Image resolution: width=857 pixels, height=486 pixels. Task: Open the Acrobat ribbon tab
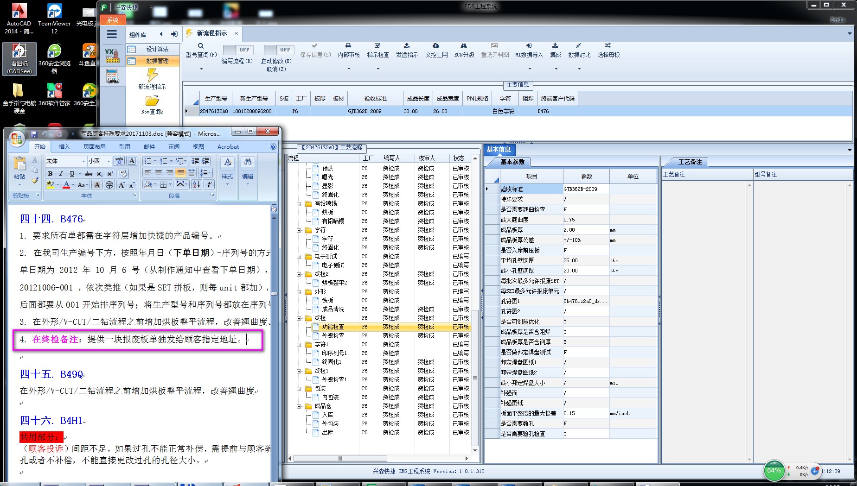coord(228,147)
